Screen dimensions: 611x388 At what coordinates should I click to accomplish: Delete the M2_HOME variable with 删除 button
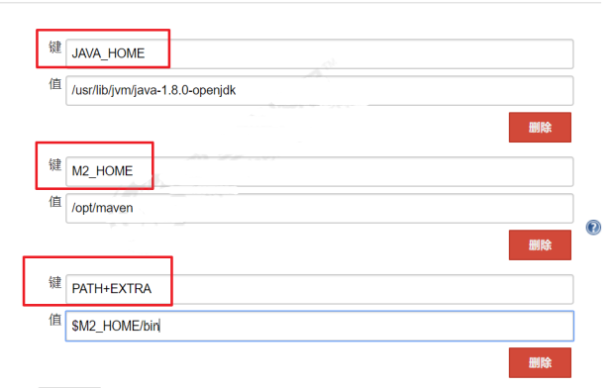[540, 245]
